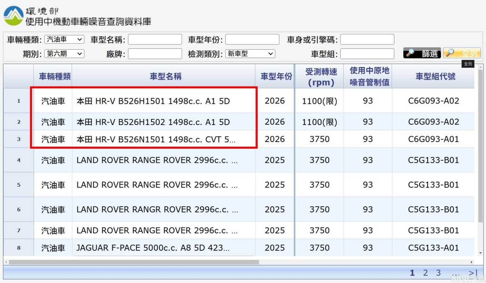This screenshot has width=486, height=283.
Task: Select row 5 LAND ROVER RANGE ROVER name
Action: pyautogui.click(x=157, y=185)
